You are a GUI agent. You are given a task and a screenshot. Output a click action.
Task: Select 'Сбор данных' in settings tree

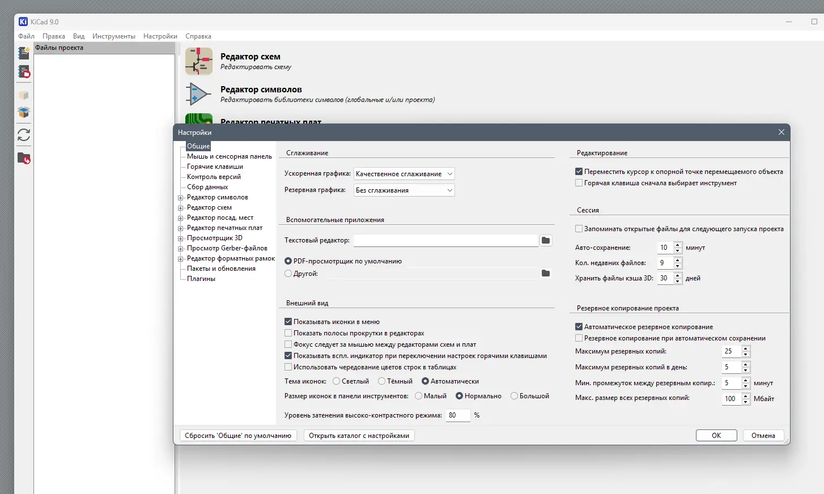207,187
